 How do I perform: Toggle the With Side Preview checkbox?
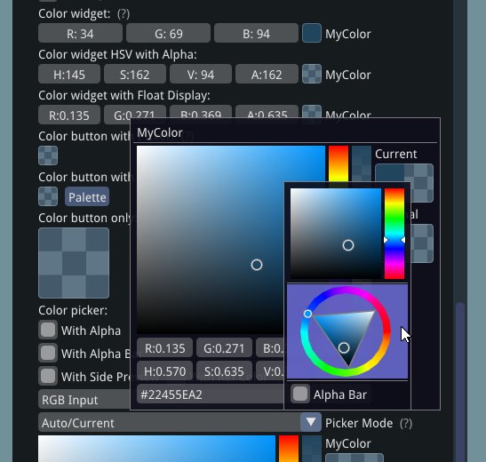pyautogui.click(x=48, y=376)
